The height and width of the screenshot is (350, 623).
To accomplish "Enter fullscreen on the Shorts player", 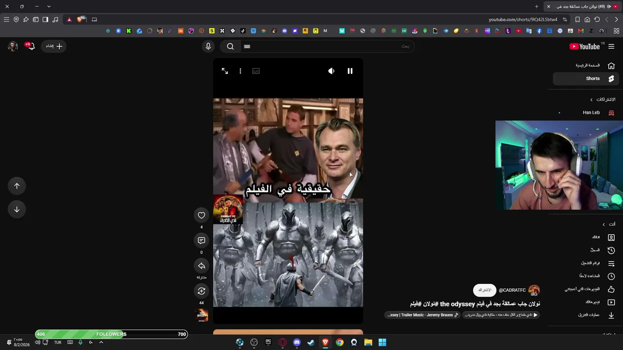I will pos(225,71).
